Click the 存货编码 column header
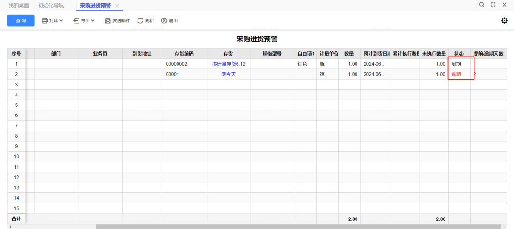The width and height of the screenshot is (514, 229). coord(184,54)
